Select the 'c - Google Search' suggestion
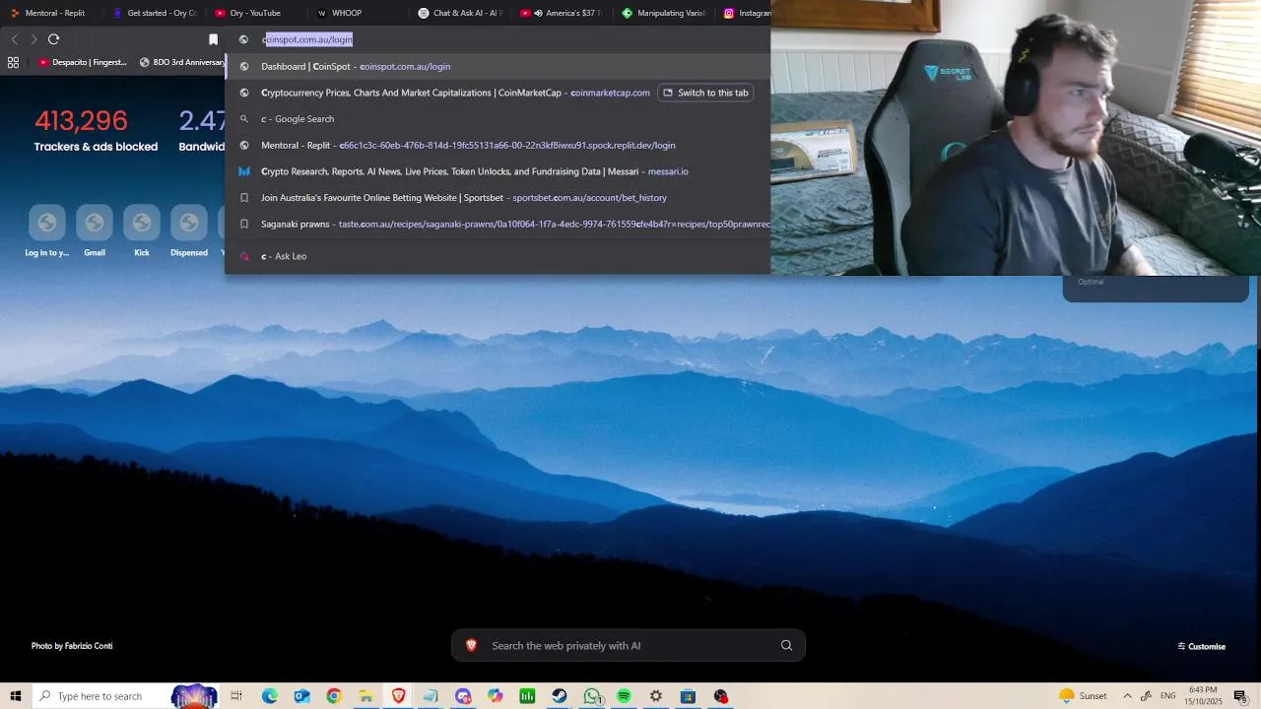Screen dimensions: 1261x709 498,119
